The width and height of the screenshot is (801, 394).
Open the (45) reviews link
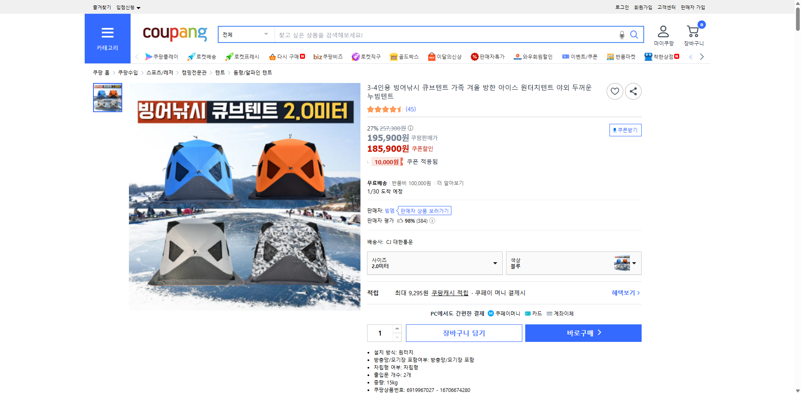tap(411, 109)
